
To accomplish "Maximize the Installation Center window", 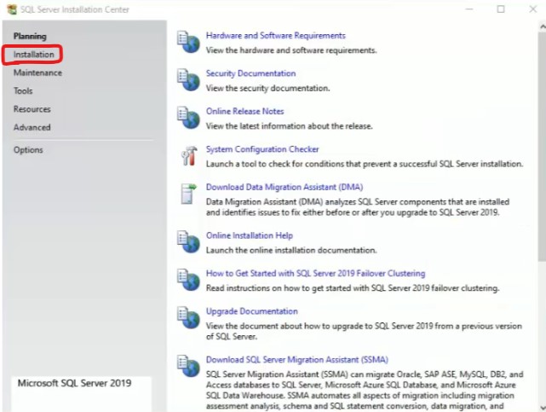I will click(x=501, y=9).
